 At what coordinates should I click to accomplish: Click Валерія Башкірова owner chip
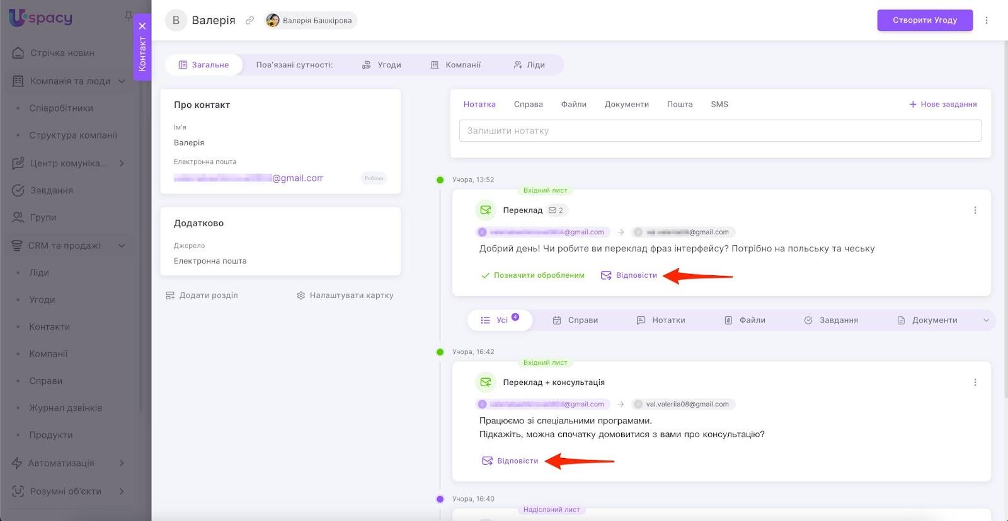coord(310,21)
